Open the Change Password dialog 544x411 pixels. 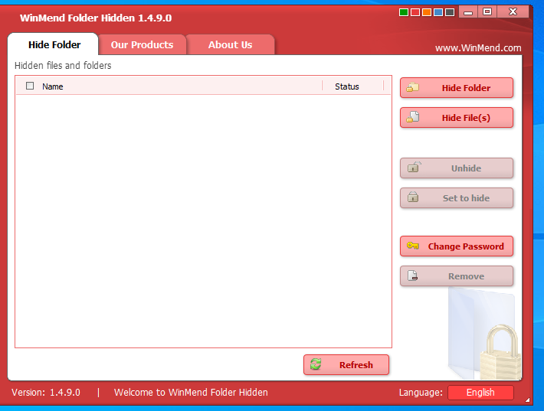[456, 246]
